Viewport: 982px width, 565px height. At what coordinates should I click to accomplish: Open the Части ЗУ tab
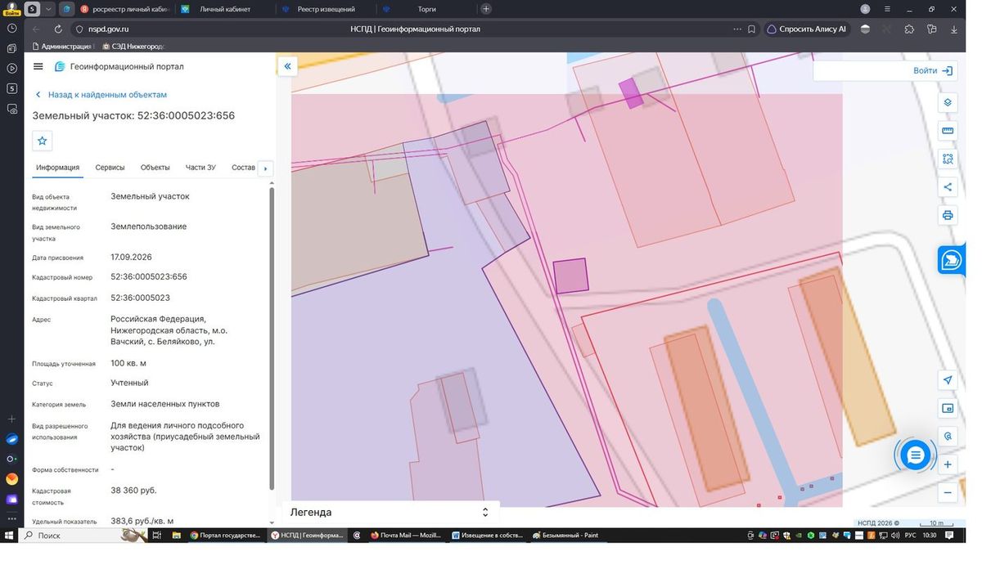200,168
